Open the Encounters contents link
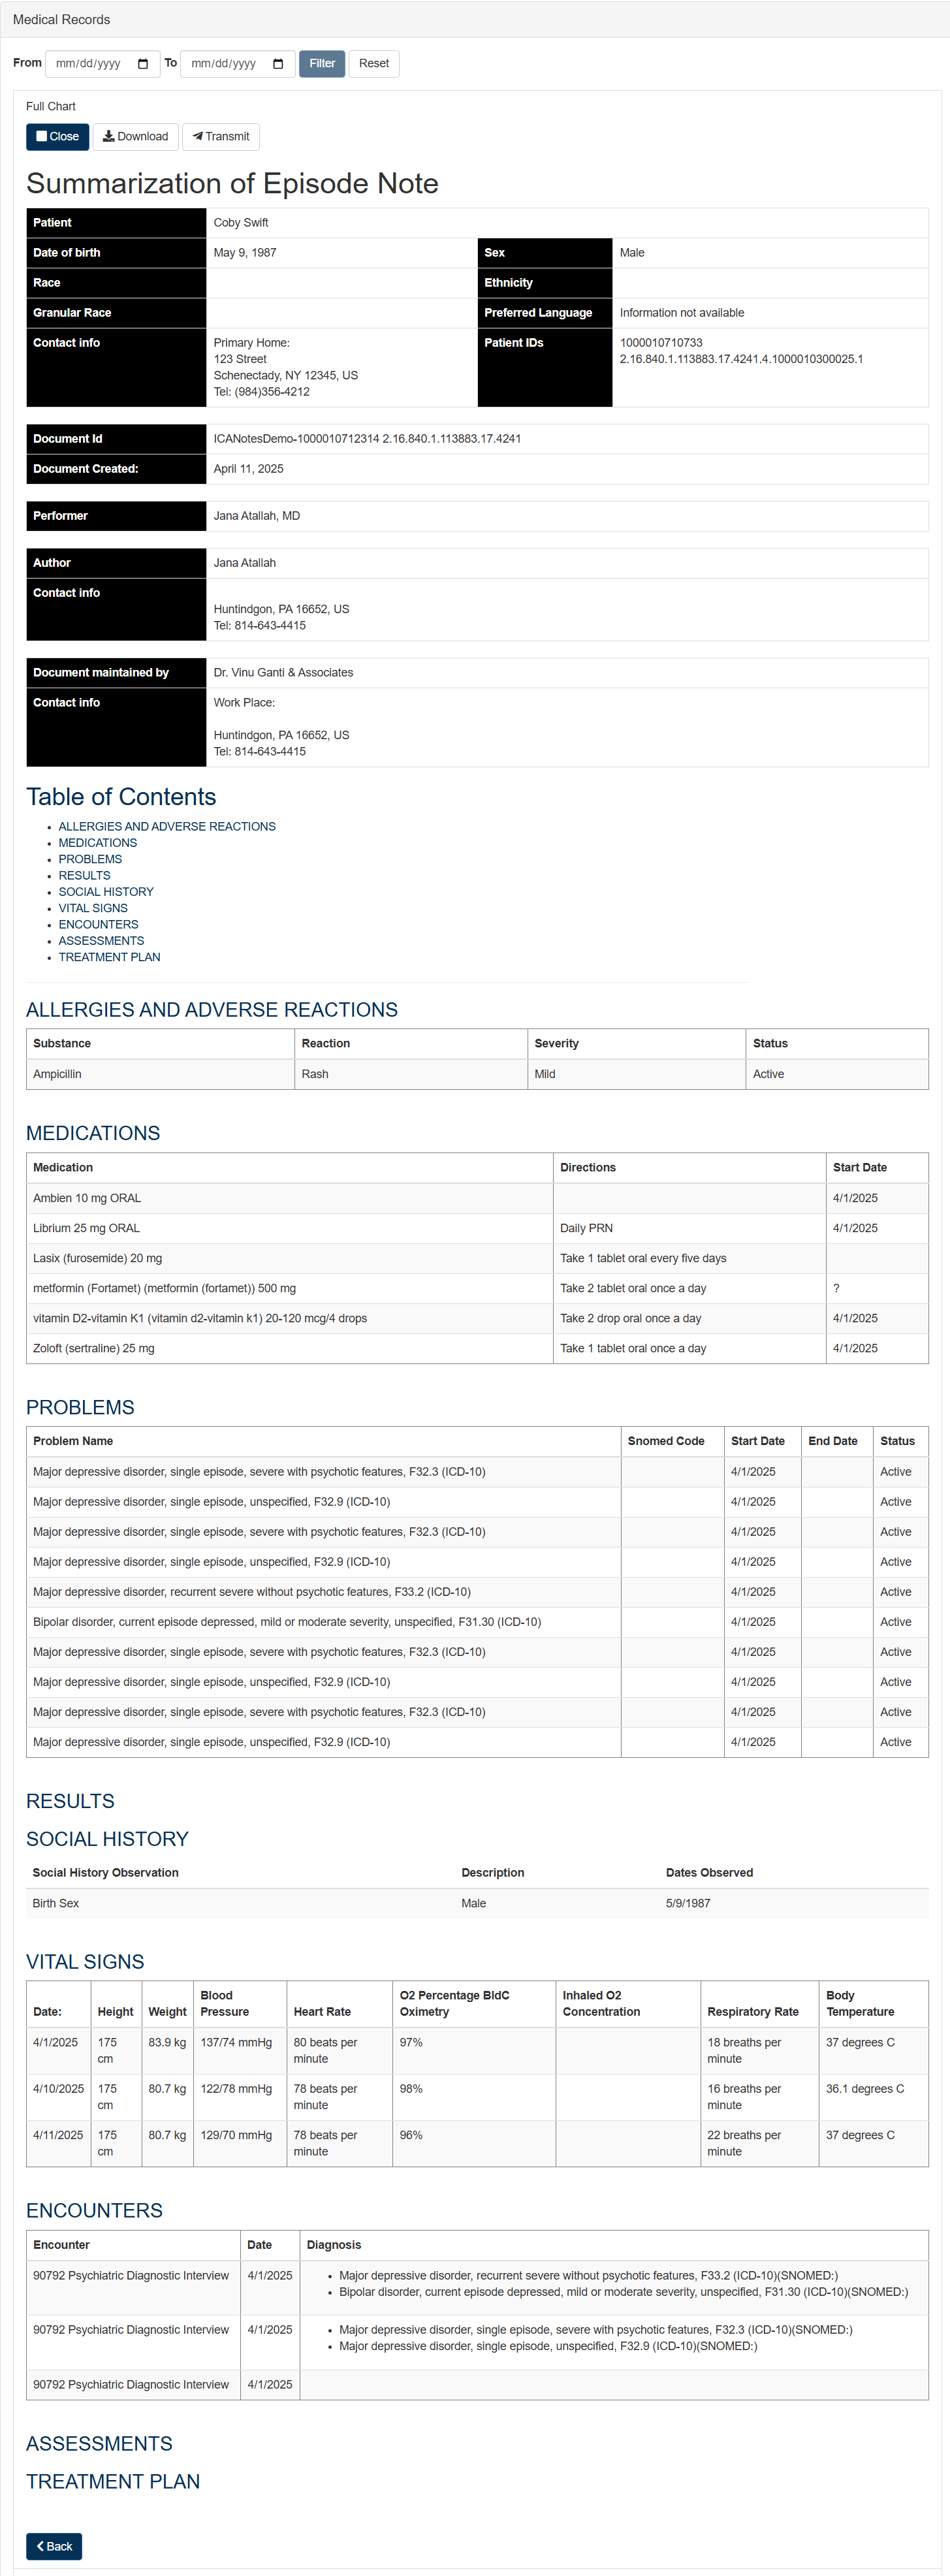Screen dimensions: 950x2576 (x=98, y=925)
